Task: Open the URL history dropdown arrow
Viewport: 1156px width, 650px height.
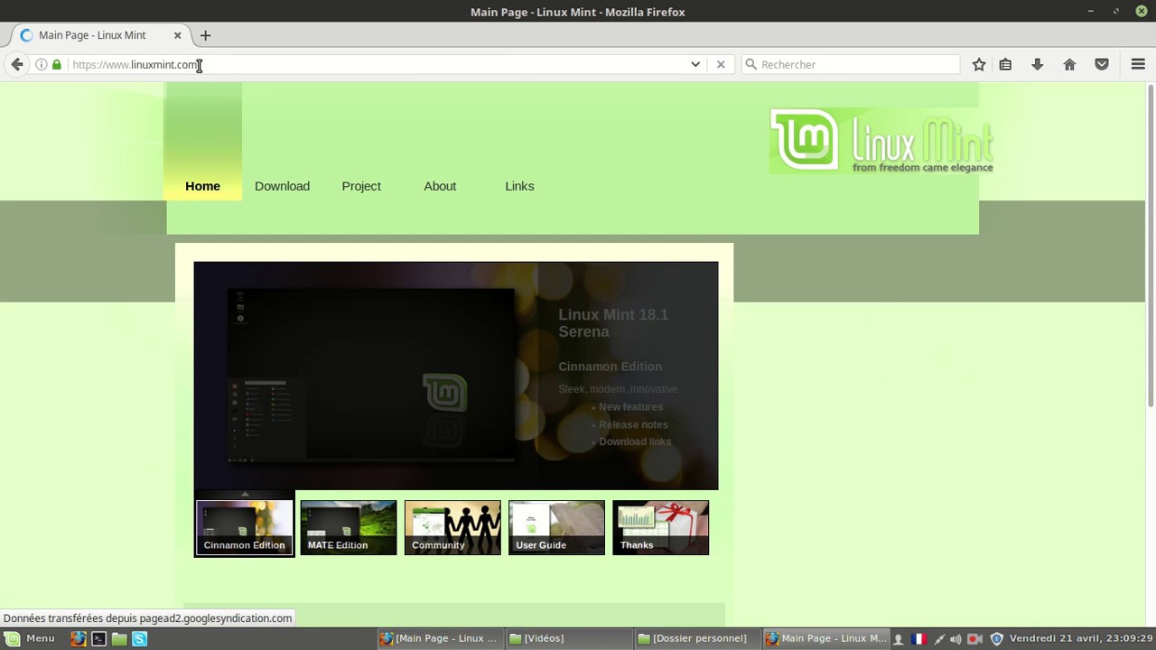Action: click(695, 64)
